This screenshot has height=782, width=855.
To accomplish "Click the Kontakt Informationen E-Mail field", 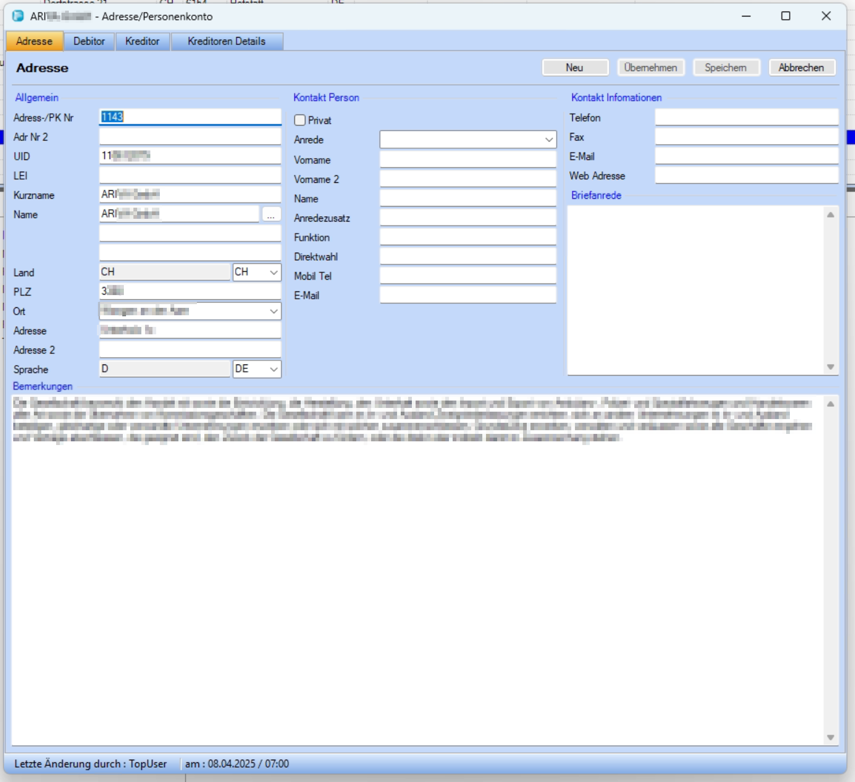I will click(x=746, y=156).
